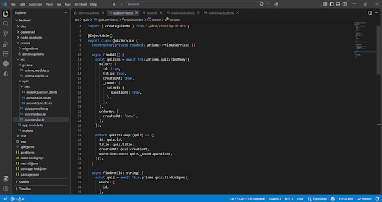Expand the Outline section
The height and width of the screenshot is (202, 382).
[24, 182]
